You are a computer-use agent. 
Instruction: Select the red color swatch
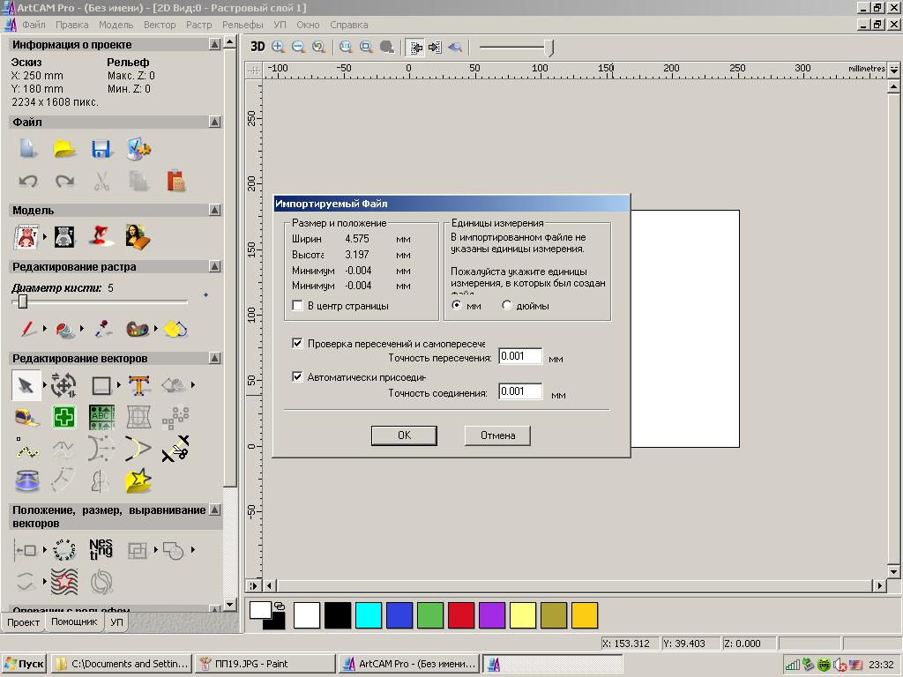pos(460,615)
